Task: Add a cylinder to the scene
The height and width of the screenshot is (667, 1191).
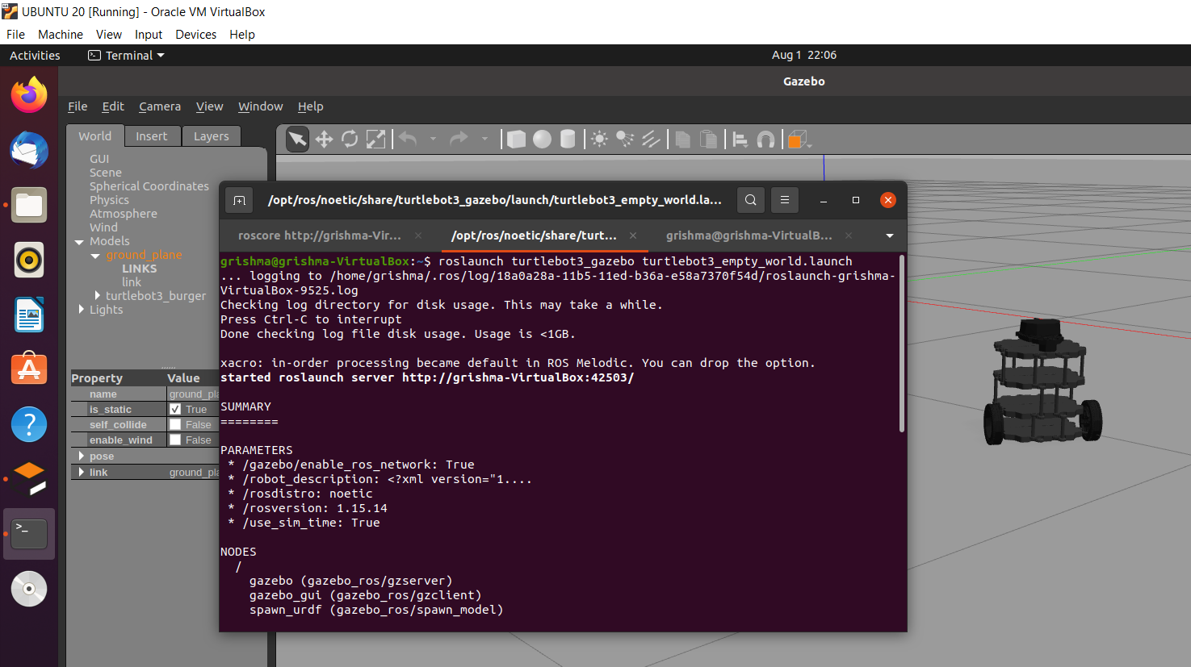Action: 568,139
